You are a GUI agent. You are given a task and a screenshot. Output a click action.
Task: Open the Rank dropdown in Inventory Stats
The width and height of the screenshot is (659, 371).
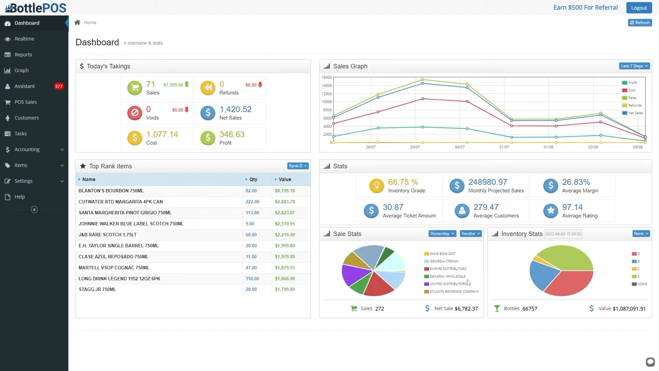point(641,233)
